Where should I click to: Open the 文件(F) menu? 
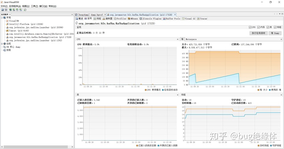click(4, 6)
